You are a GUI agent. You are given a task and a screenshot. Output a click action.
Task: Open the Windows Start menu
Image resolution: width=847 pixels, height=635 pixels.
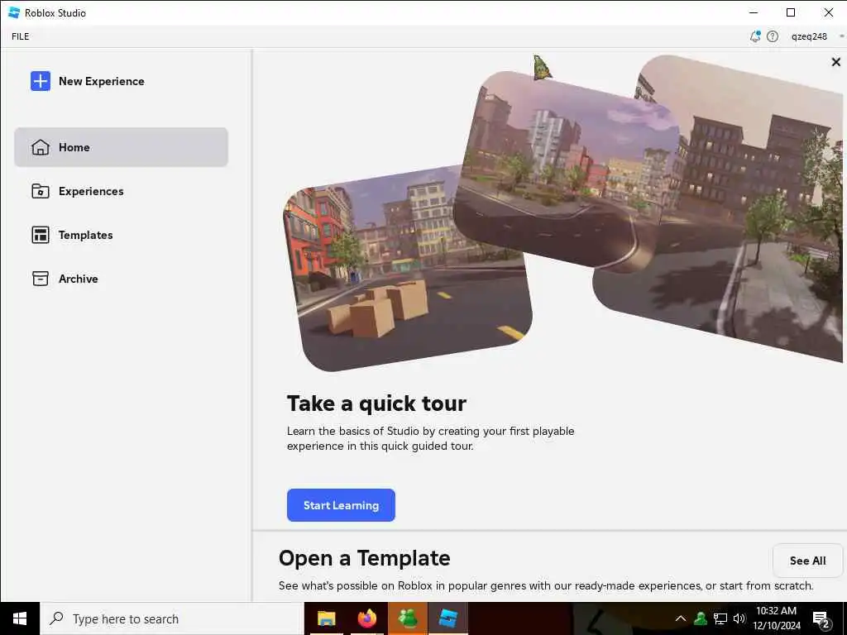(x=20, y=618)
